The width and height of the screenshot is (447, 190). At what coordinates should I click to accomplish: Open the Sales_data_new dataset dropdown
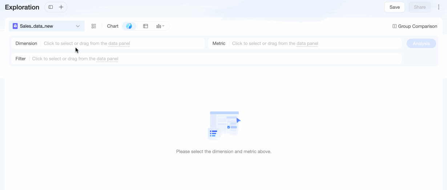(47, 26)
